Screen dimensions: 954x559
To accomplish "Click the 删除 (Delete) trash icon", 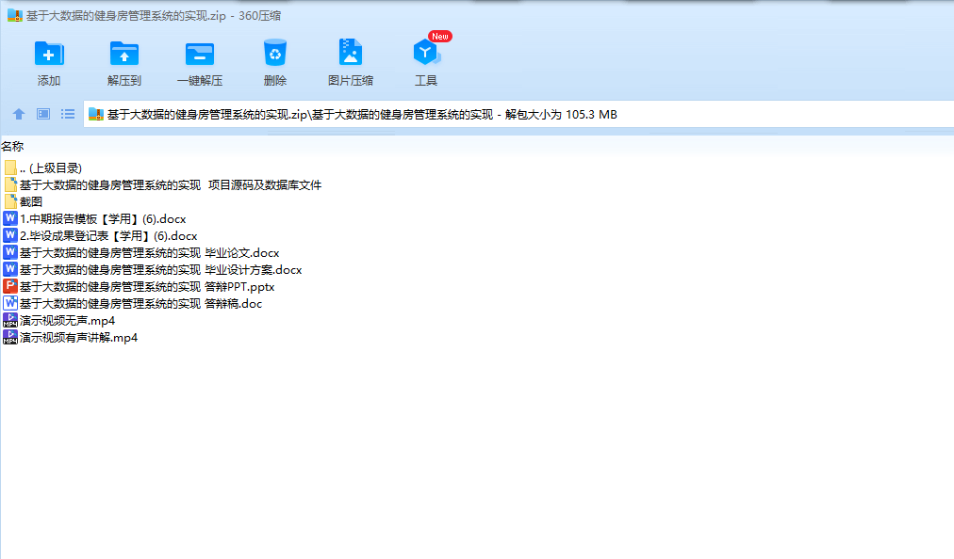I will tap(275, 53).
